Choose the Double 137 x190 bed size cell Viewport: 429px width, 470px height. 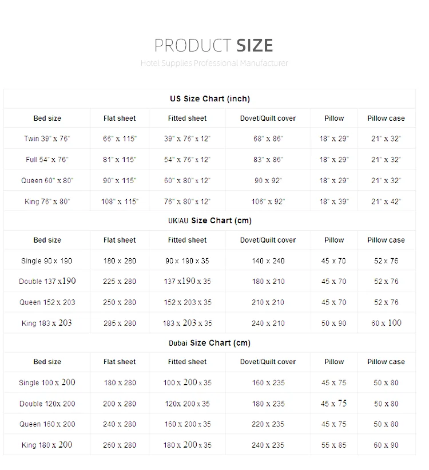pos(47,281)
